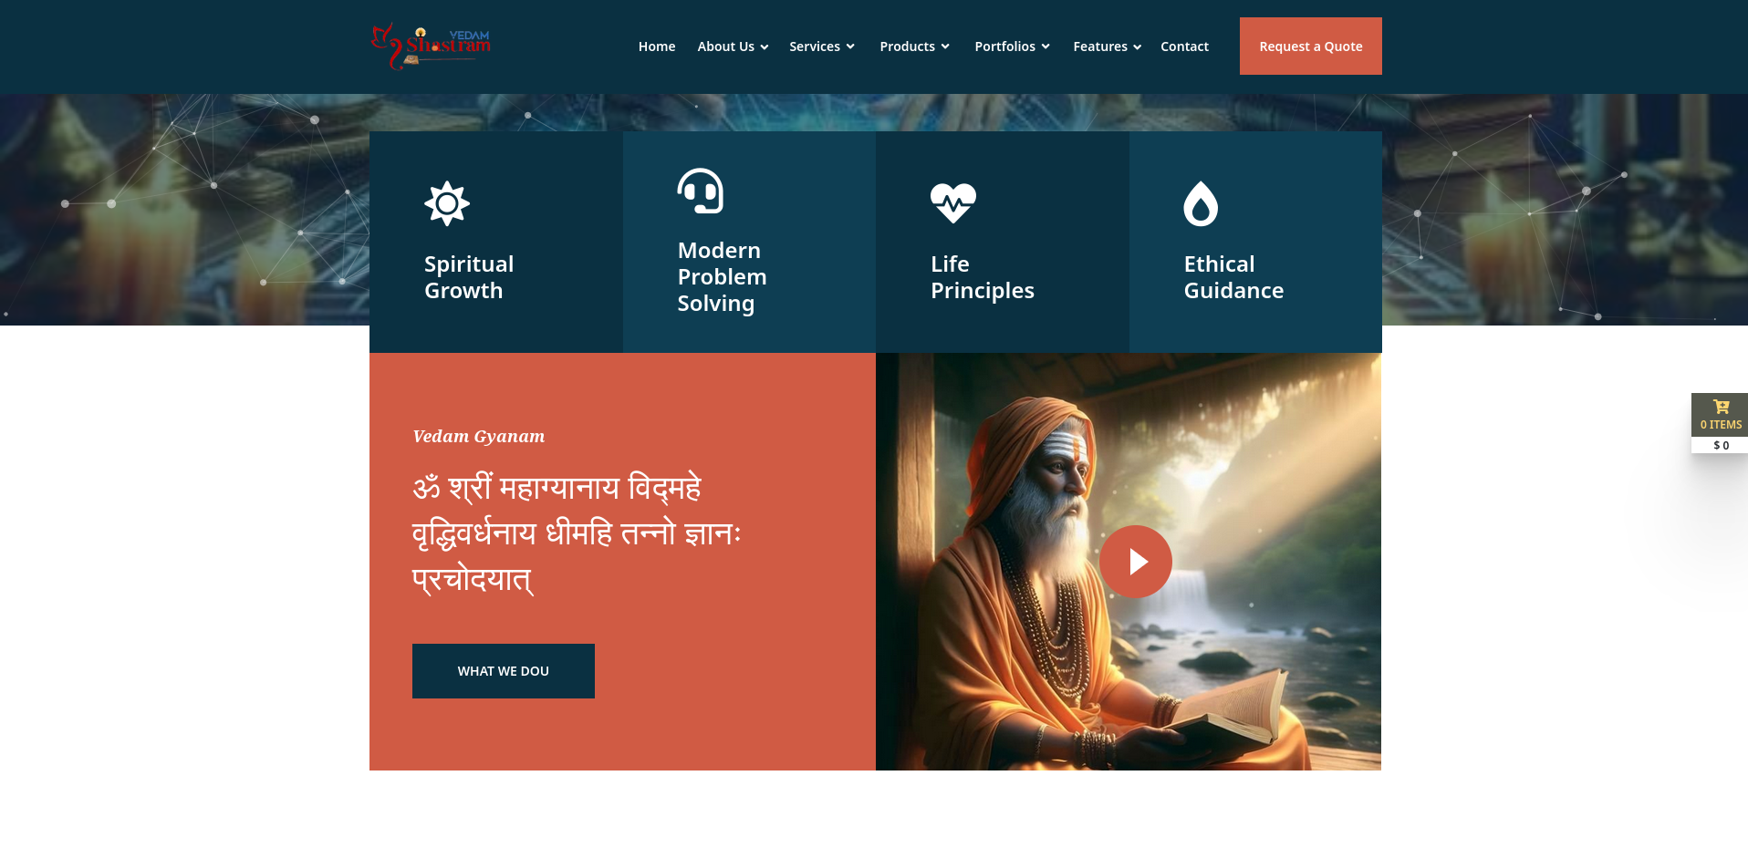Viewport: 1748px width, 848px height.
Task: Select the Life Principles heading
Action: (x=983, y=277)
